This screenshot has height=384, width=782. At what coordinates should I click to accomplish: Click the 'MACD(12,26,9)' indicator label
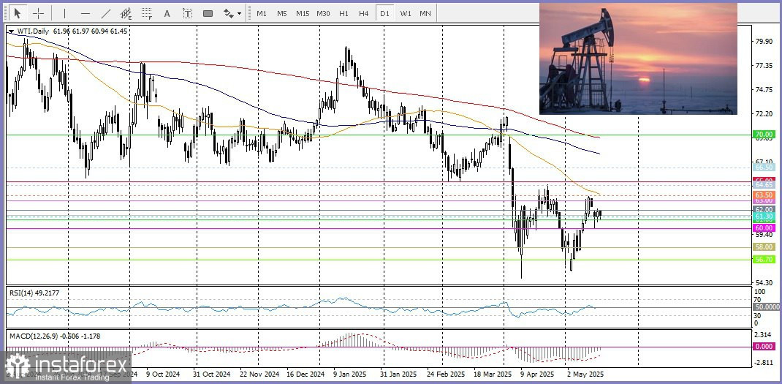[33, 336]
